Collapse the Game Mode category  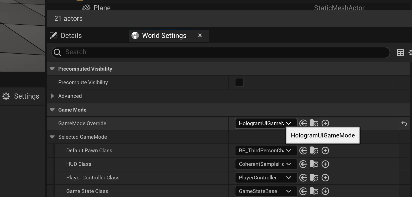click(x=52, y=110)
